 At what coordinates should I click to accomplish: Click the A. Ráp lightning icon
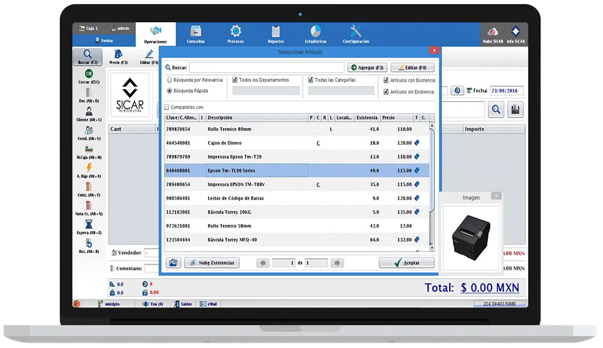tap(89, 168)
